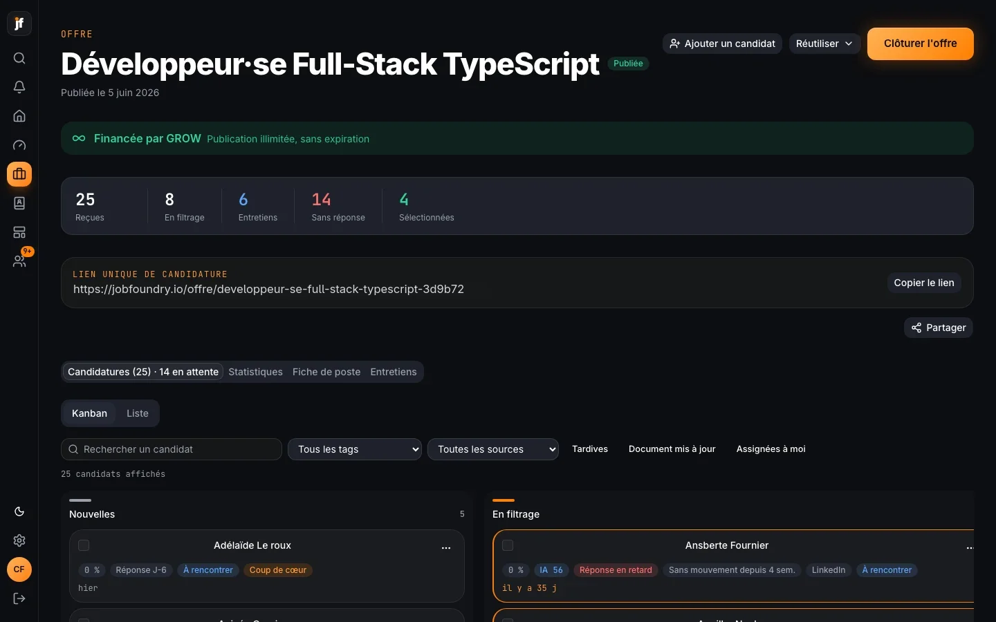
Task: Select the briefcase offers icon
Action: click(19, 174)
